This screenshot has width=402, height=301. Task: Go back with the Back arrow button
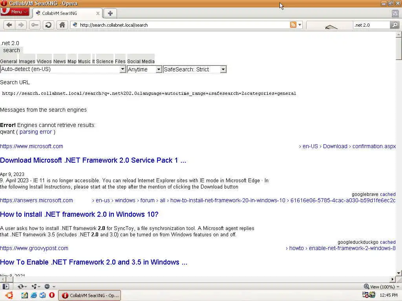point(9,25)
